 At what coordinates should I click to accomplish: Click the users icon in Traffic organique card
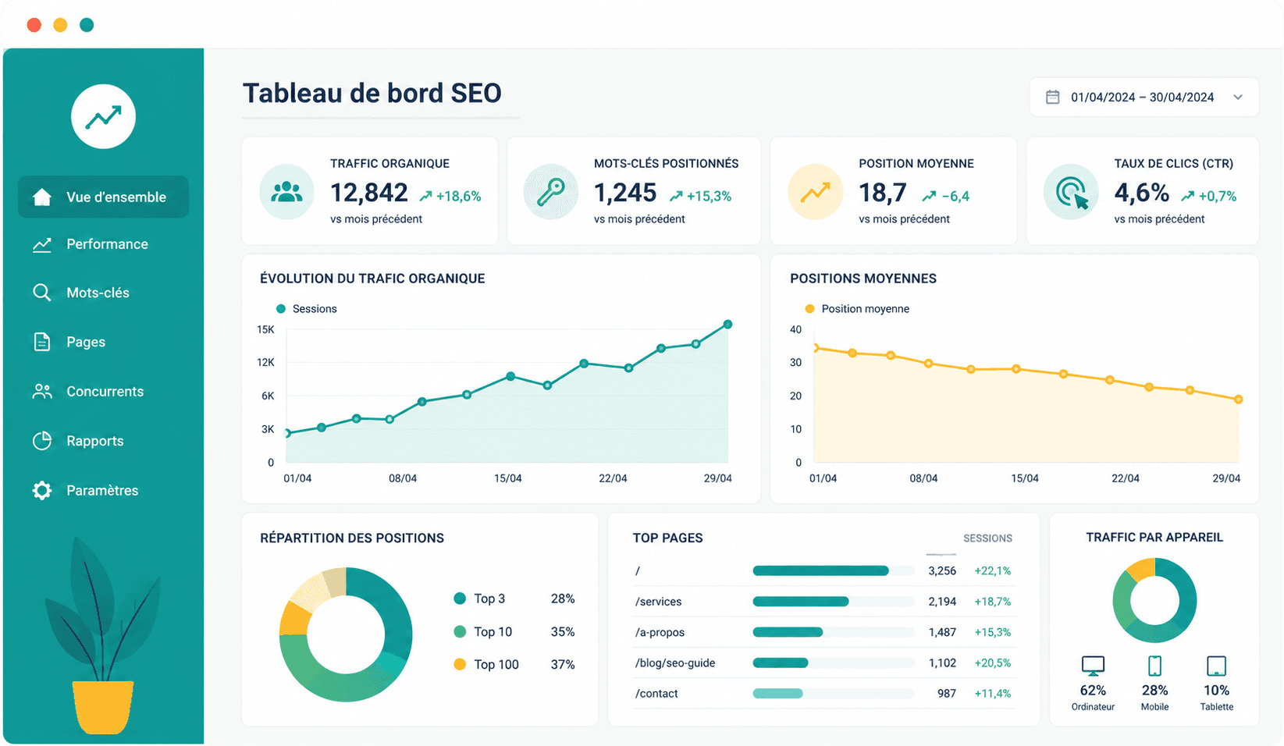click(x=286, y=191)
